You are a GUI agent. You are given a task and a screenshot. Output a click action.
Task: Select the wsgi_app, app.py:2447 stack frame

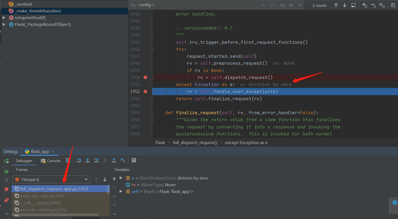pos(42,196)
